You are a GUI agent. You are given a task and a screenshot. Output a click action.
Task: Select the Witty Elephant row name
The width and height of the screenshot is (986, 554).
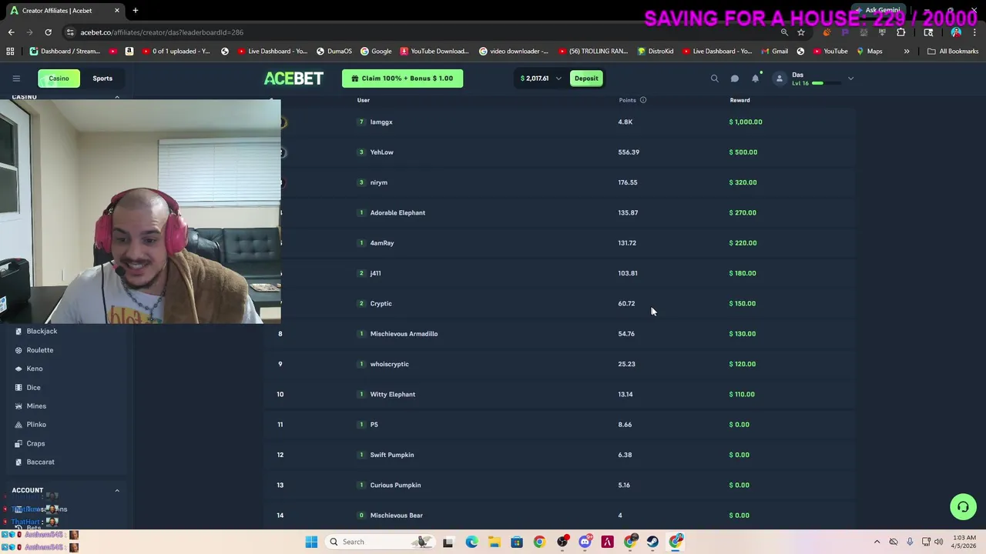(392, 394)
